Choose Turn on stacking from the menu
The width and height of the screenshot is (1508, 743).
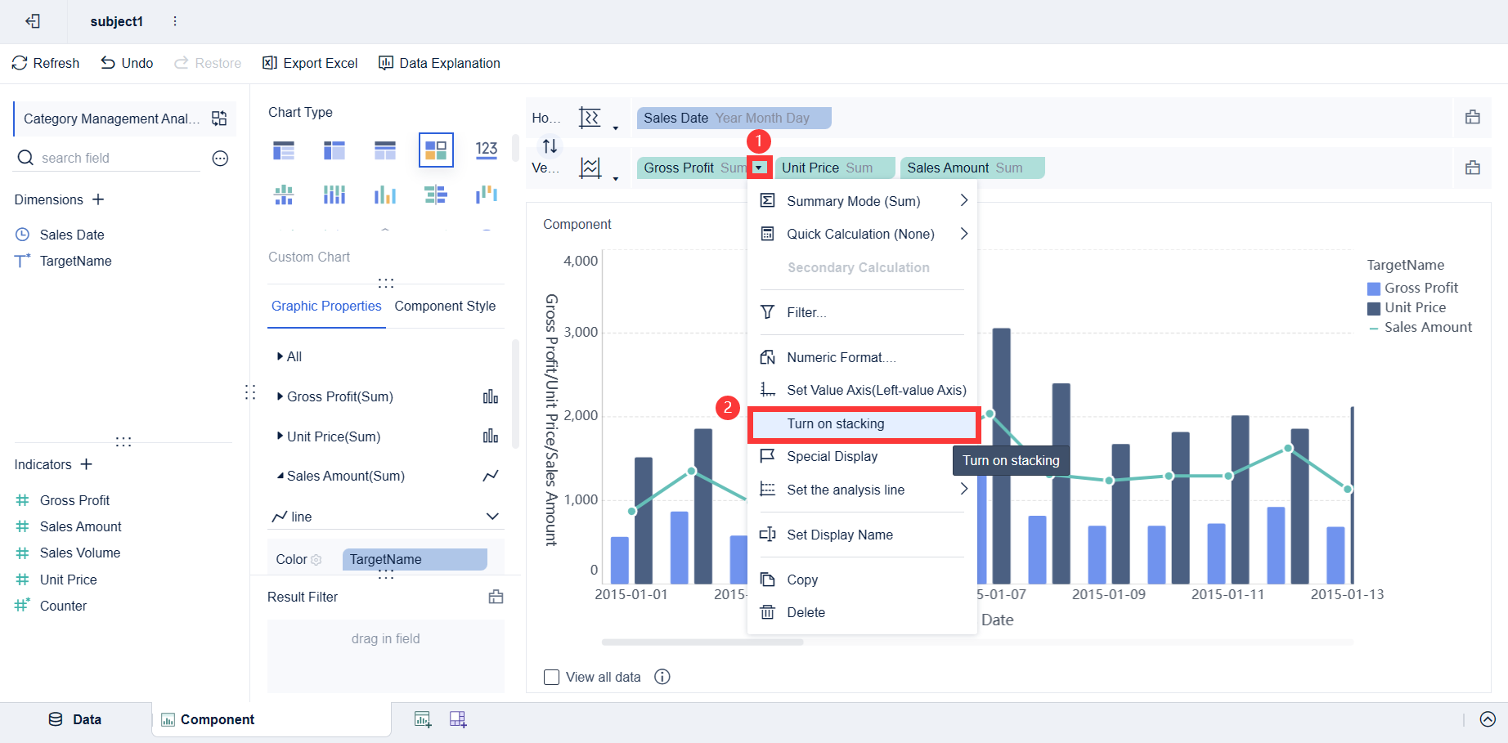[x=864, y=423]
